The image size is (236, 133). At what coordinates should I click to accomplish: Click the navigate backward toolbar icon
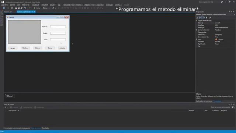[x=4, y=8]
